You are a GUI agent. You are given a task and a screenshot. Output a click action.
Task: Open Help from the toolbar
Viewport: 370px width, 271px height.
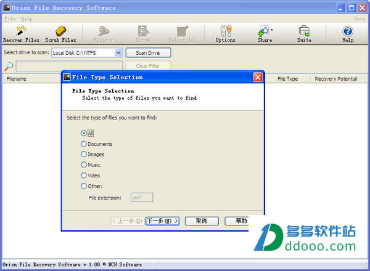348,34
